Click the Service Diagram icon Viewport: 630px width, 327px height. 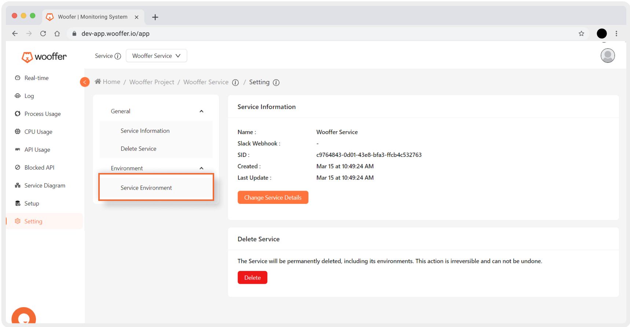pos(18,185)
